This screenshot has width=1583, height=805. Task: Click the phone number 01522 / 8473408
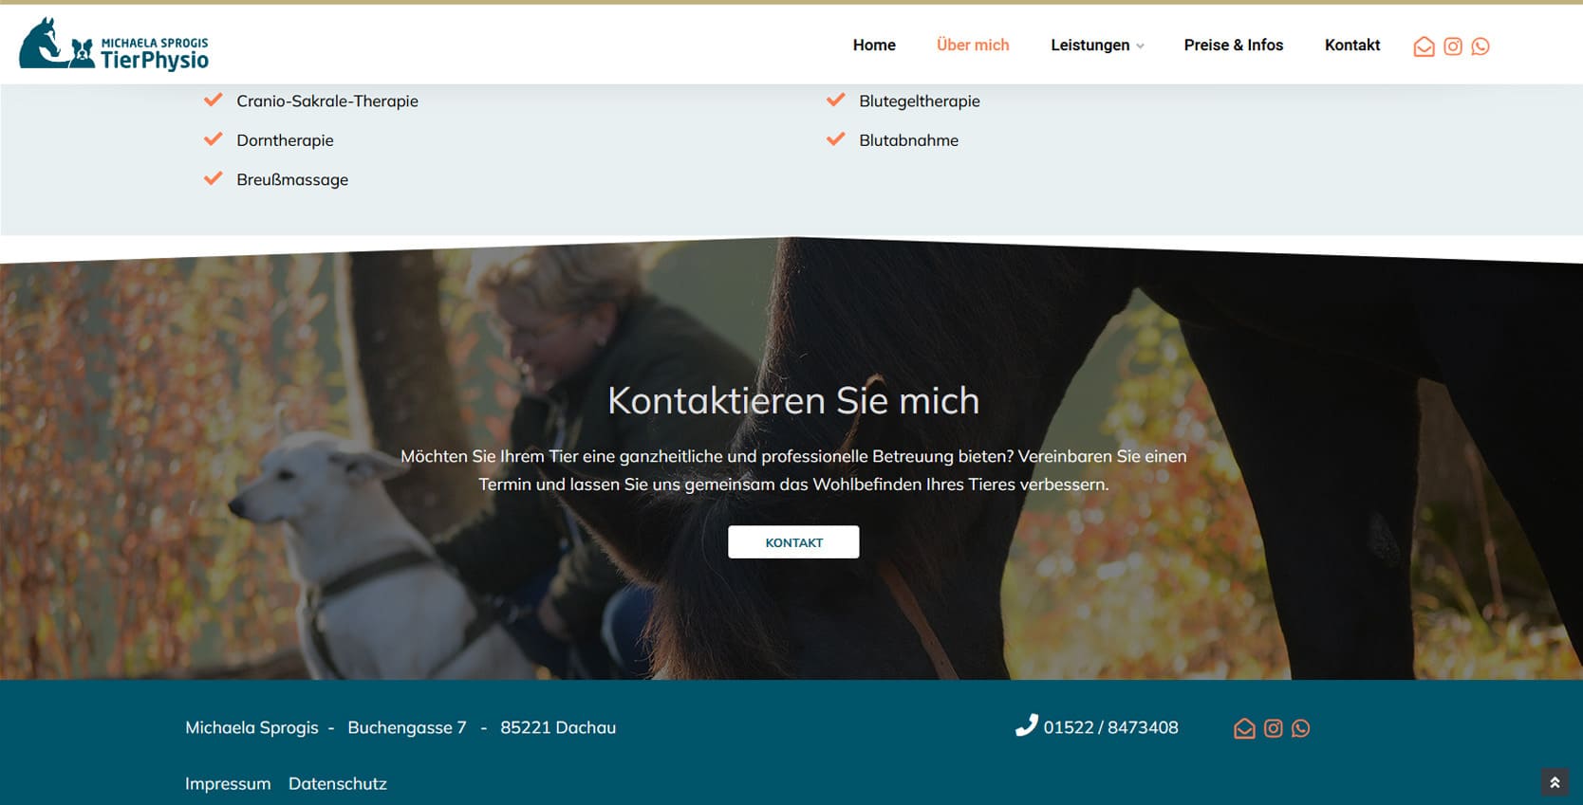[x=1110, y=728]
